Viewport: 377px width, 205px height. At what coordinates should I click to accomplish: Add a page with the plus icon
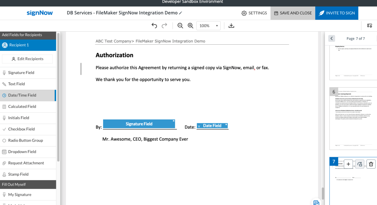pos(348,164)
